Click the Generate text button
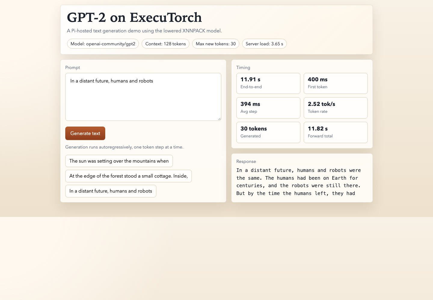Viewport: 433px width, 300px height. (x=85, y=133)
